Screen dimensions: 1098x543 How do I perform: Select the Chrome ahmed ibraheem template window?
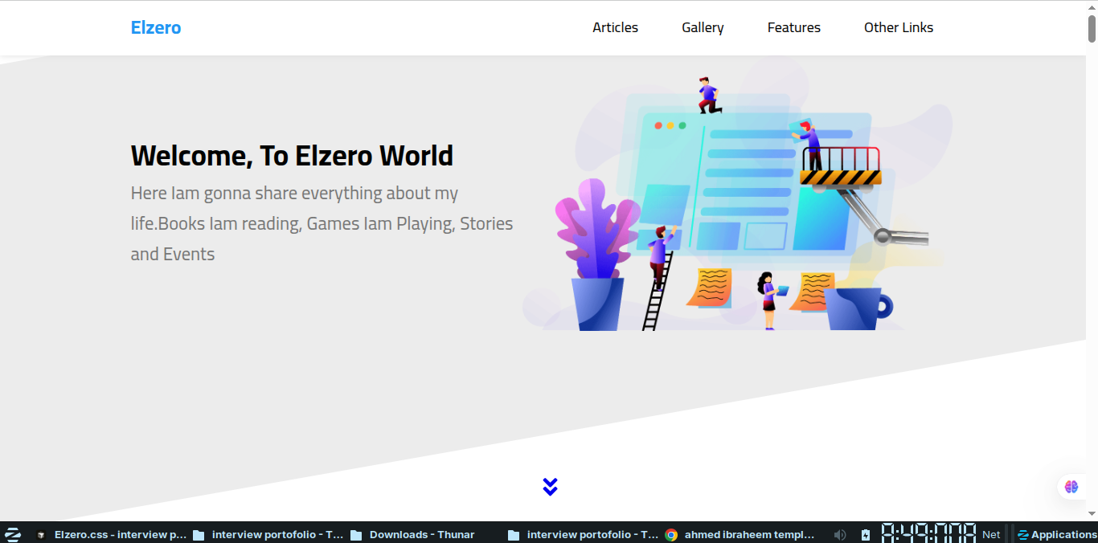(x=740, y=534)
